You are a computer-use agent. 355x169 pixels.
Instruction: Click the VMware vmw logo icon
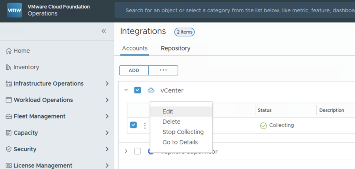14,10
